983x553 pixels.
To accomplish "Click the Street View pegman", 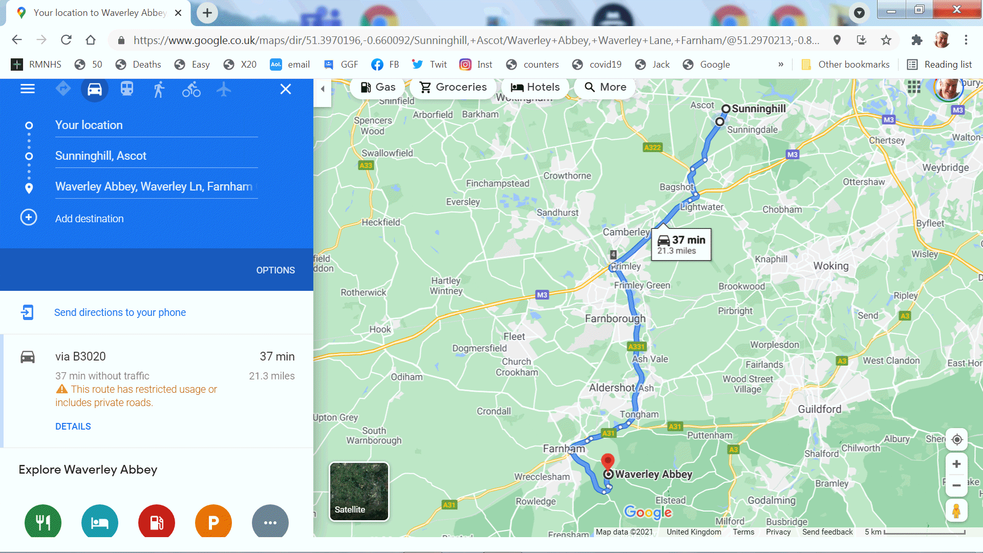I will point(956,511).
